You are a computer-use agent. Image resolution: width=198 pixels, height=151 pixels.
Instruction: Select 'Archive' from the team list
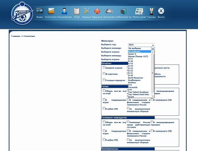(140, 83)
